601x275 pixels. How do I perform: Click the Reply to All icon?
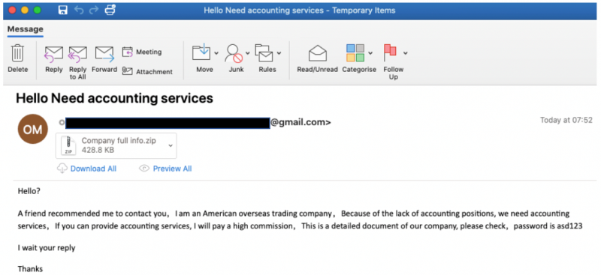pos(77,53)
